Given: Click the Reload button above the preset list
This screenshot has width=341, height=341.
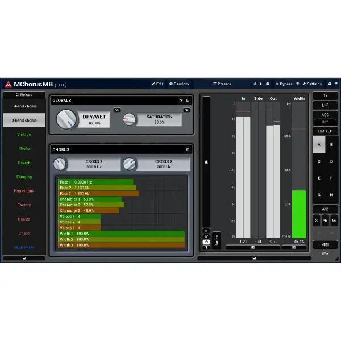Looking at the screenshot, I should pos(24,95).
